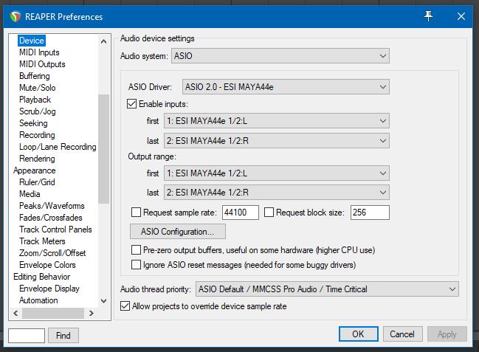Go to Buffering settings
Image resolution: width=479 pixels, height=352 pixels.
[x=34, y=76]
